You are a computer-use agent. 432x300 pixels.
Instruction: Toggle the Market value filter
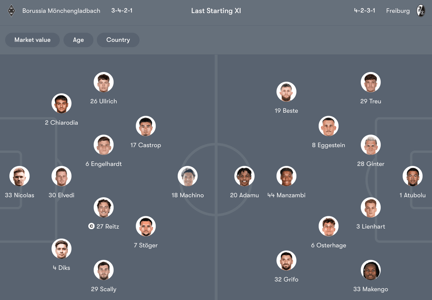pos(33,40)
